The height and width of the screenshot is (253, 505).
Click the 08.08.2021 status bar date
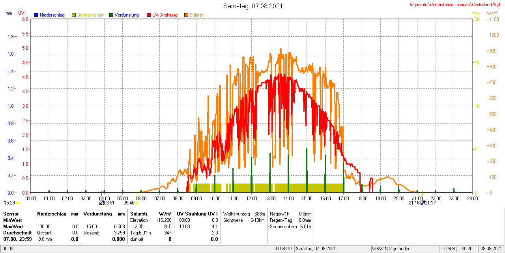491,249
